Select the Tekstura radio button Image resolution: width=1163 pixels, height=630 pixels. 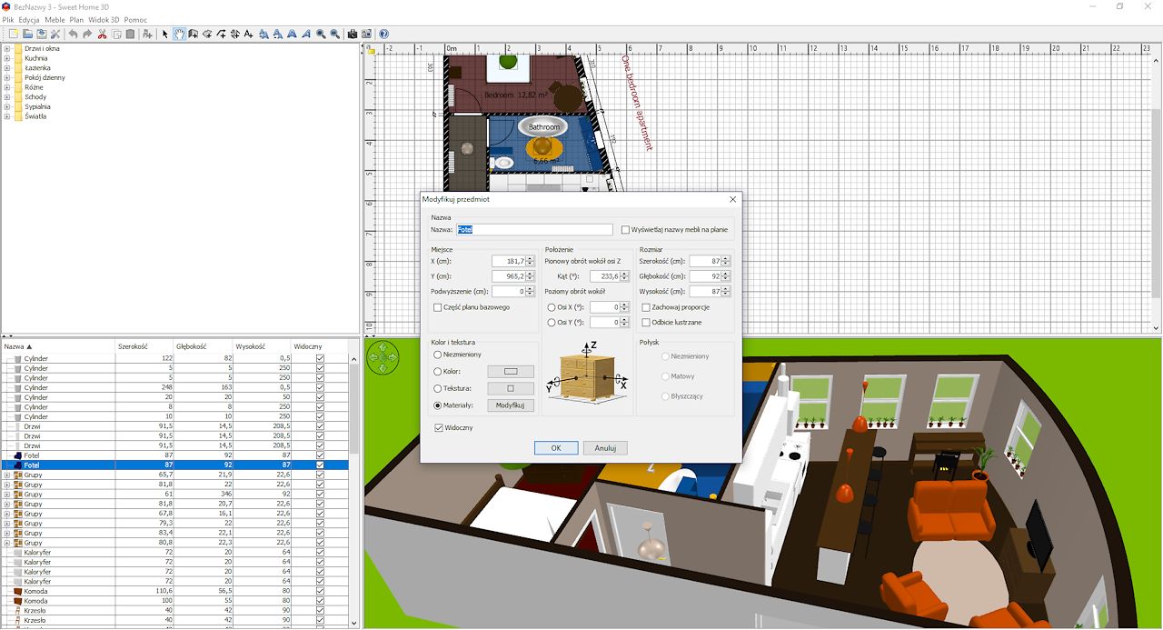point(438,388)
